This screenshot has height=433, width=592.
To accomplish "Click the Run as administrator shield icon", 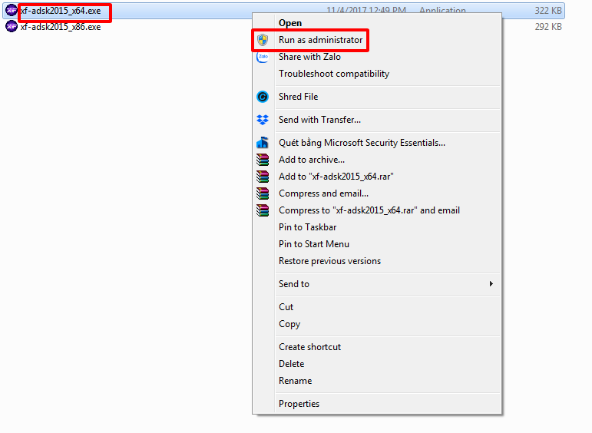I will [263, 40].
